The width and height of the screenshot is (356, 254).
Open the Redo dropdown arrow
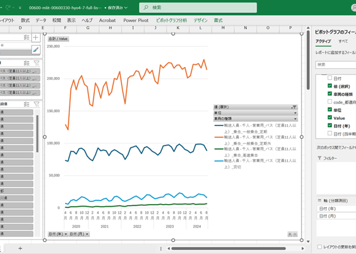13,7
